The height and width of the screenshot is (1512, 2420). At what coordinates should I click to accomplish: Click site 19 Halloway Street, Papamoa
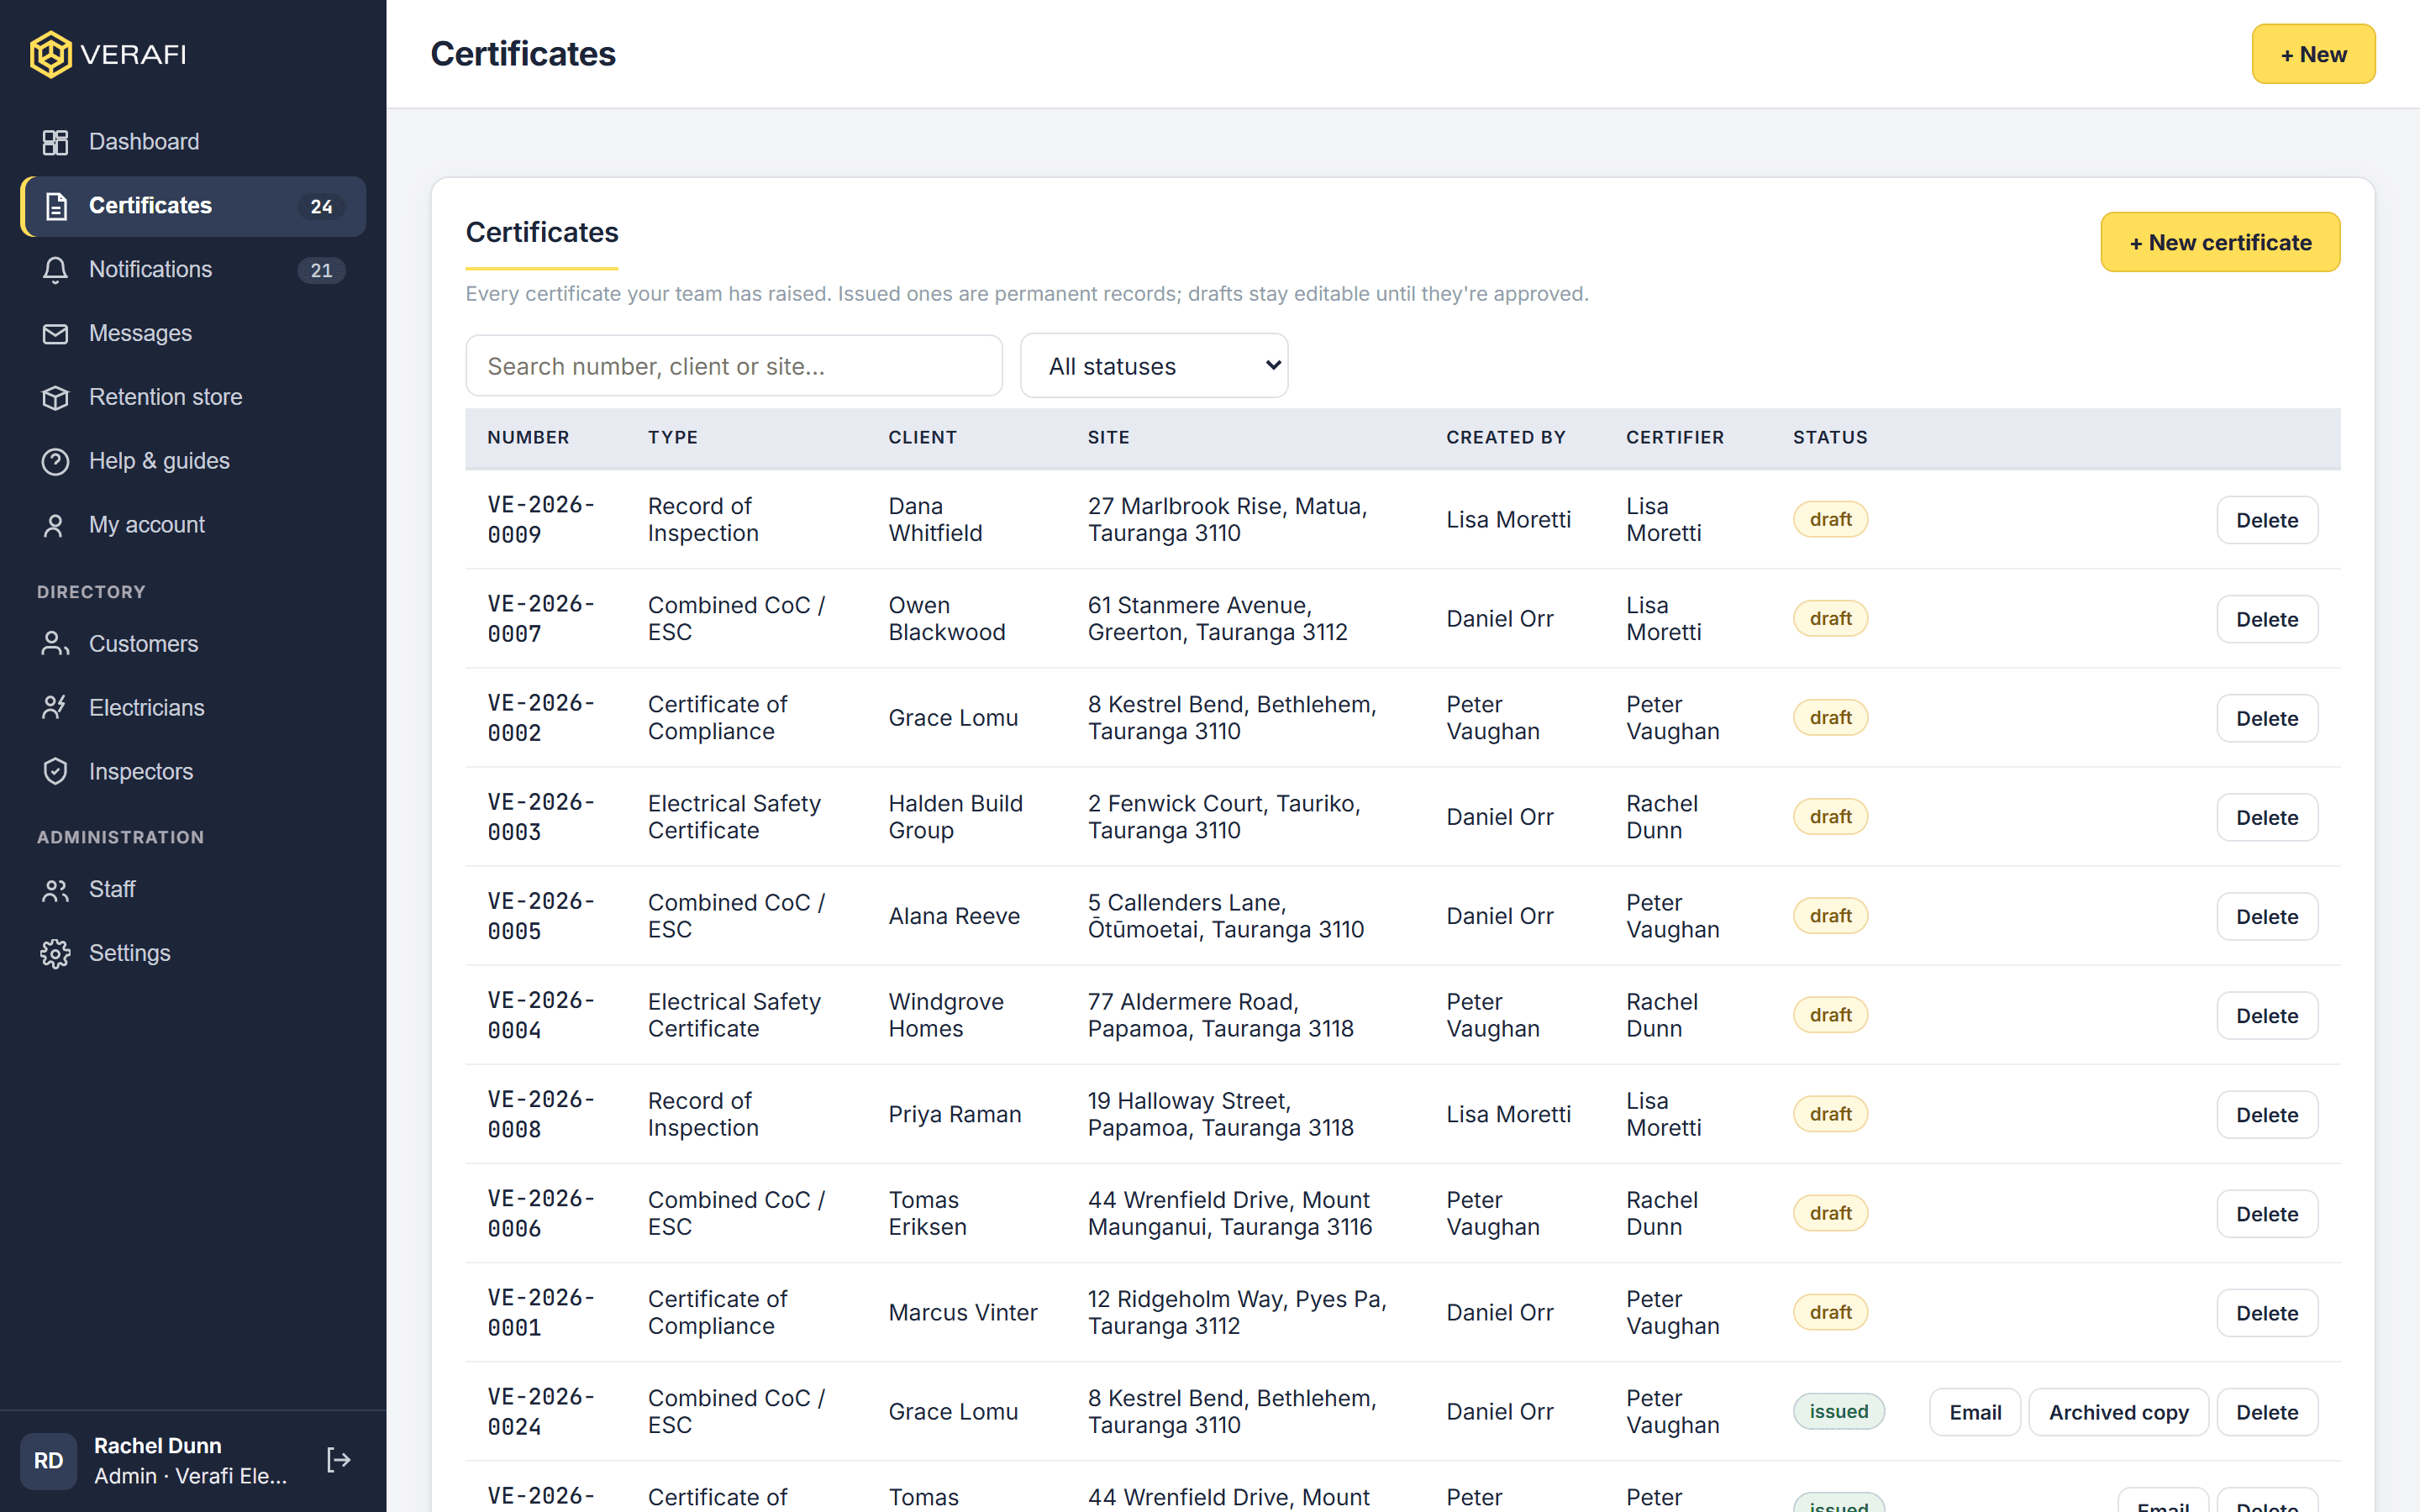click(1220, 1114)
